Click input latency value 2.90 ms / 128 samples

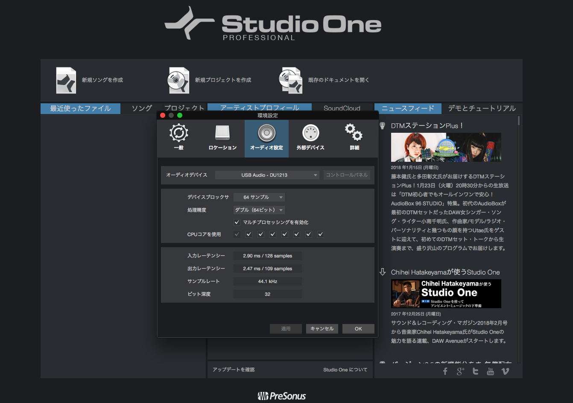(268, 256)
